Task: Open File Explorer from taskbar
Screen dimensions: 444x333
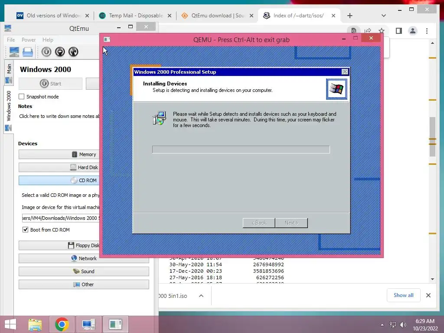Action: click(35, 324)
